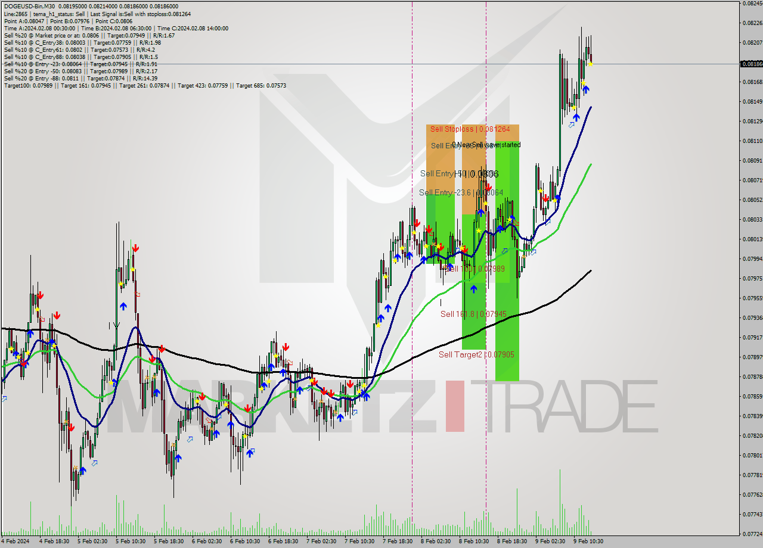Click the 'Sell %10 @ C_Entry38' line
763x548 pixels.
coord(82,42)
